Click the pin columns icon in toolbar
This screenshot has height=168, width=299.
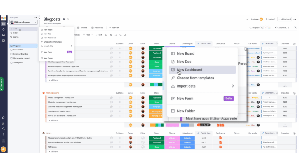[106, 35]
